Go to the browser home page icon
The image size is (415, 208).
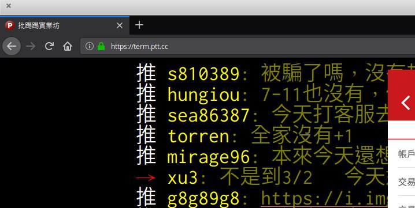pyautogui.click(x=68, y=46)
